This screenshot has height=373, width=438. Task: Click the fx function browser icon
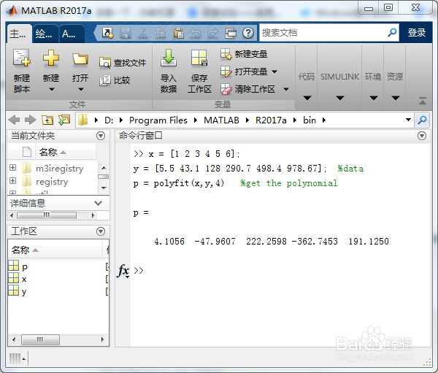[x=123, y=271]
